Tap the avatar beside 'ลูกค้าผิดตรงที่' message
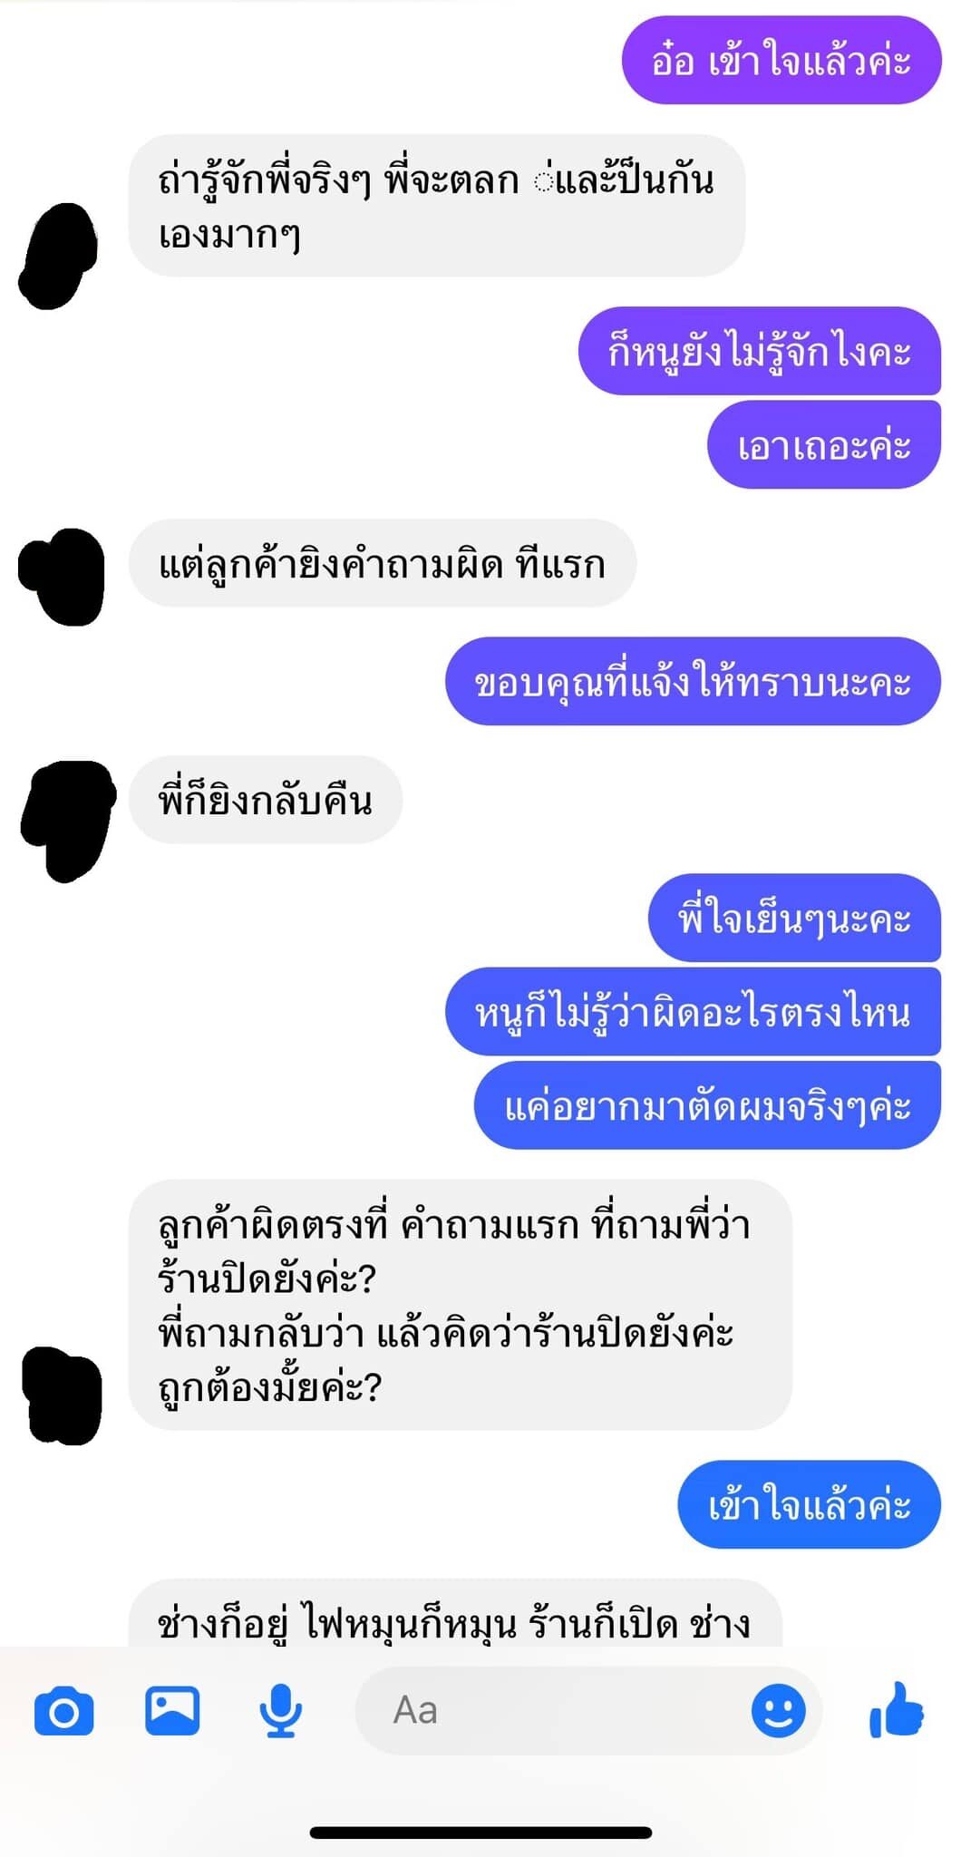Viewport: 961px width, 1857px height. [62, 1396]
